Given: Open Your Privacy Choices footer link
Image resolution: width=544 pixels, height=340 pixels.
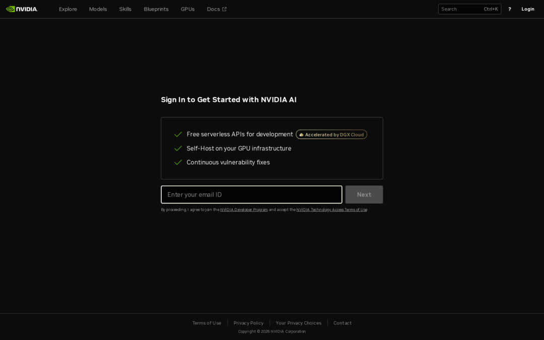Looking at the screenshot, I should point(298,323).
